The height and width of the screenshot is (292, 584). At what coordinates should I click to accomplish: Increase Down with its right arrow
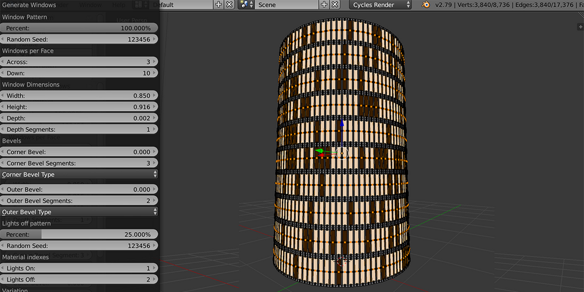tap(155, 73)
